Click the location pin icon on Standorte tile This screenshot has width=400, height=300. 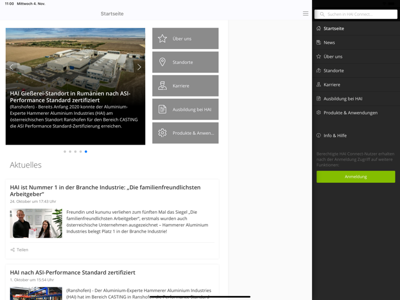162,62
